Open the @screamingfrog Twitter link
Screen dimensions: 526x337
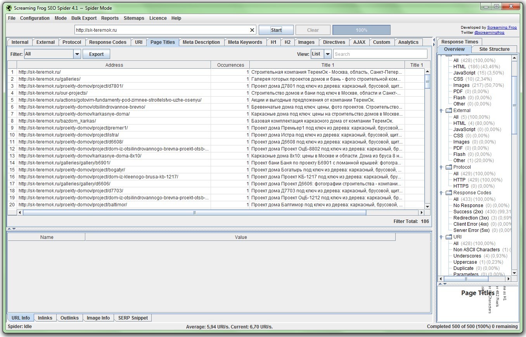(489, 33)
